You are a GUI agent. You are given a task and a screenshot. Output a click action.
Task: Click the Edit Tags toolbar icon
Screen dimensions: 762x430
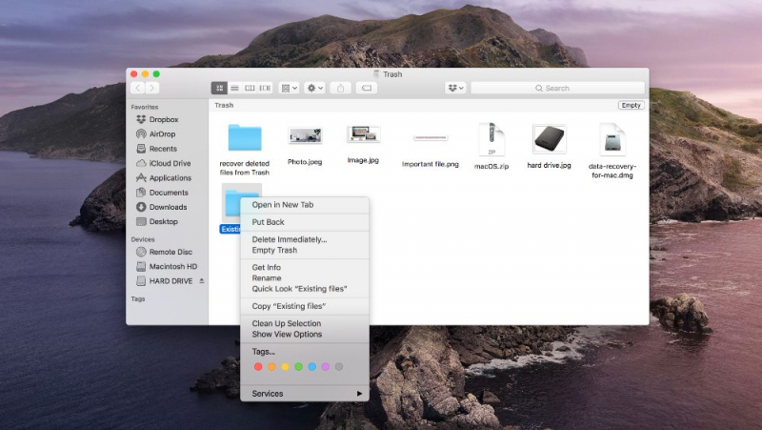(x=366, y=88)
